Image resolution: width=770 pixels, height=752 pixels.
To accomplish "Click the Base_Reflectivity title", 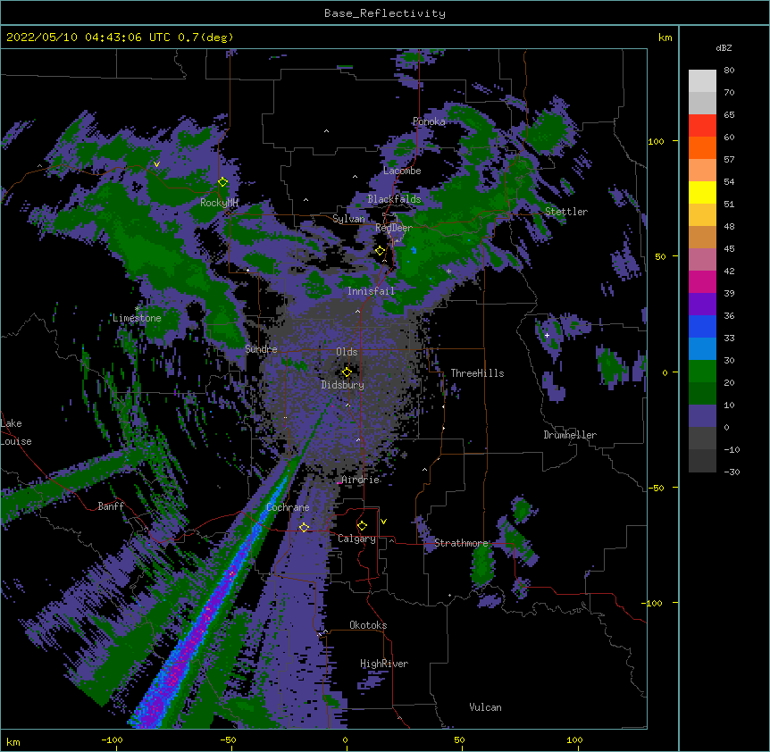I will click(x=385, y=13).
